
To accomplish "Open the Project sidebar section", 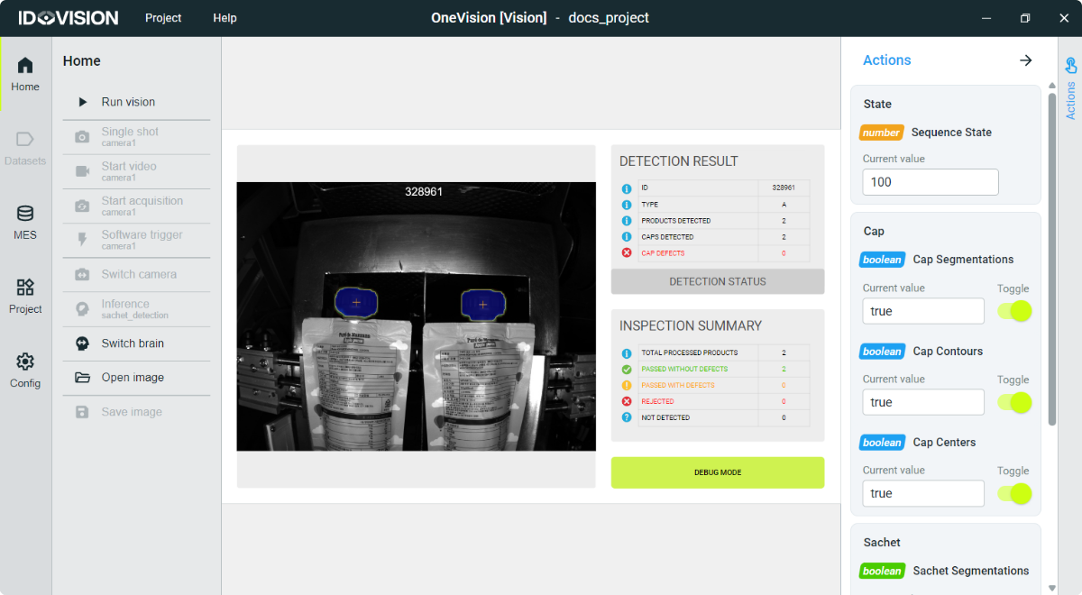I will click(25, 296).
